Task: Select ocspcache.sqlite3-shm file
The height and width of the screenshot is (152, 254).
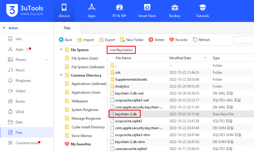Action: pyautogui.click(x=181, y=135)
